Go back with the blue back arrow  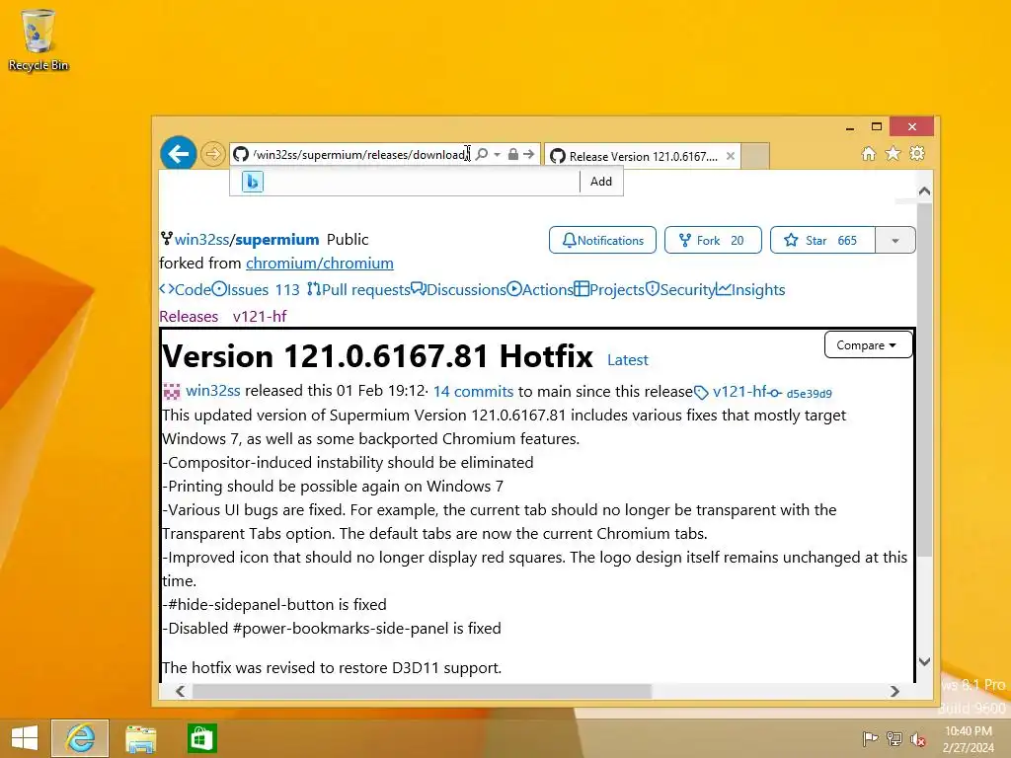178,153
